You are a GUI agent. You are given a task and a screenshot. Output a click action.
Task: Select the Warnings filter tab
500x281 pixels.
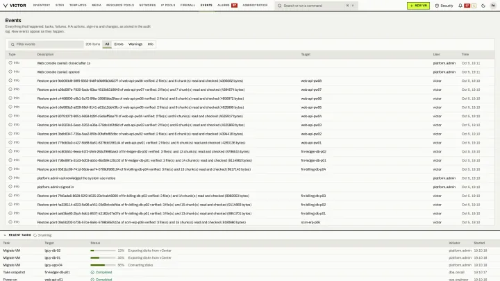tap(135, 44)
